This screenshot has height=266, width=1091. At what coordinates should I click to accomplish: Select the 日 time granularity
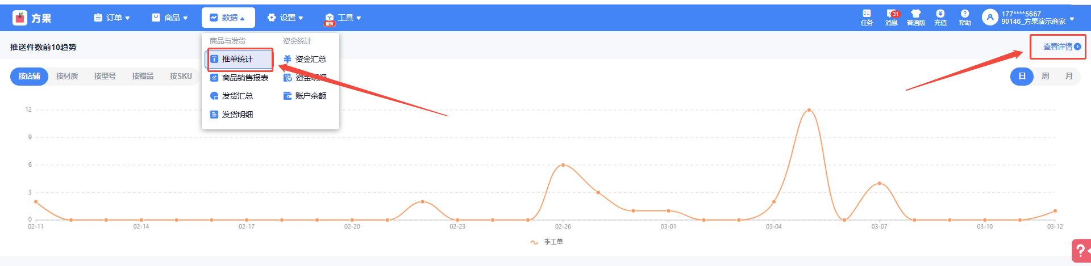click(1022, 76)
